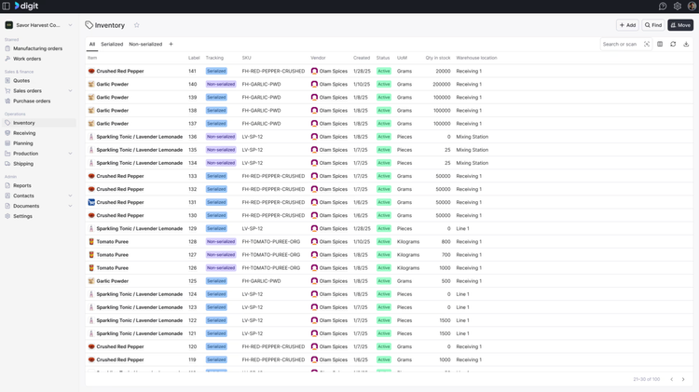
Task: Click the Tracking column header
Action: [214, 58]
